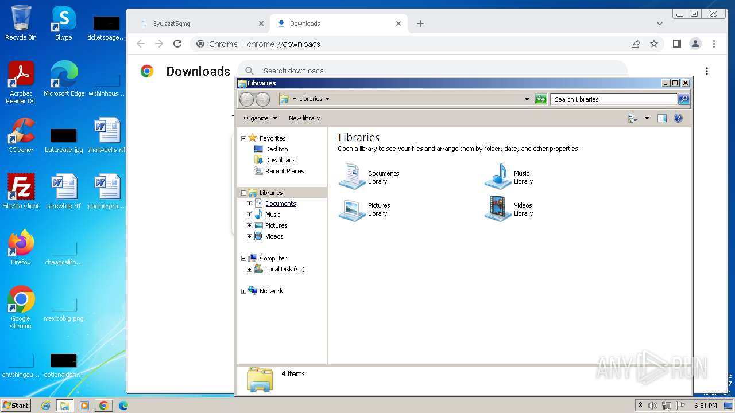Screen dimensions: 735x413
Task: Bookmark this page with the star icon
Action: 654,44
